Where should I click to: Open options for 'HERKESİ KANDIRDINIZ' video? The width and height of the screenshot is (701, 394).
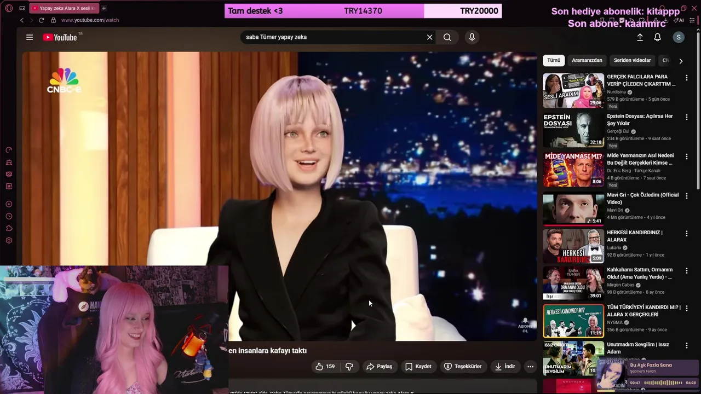click(686, 234)
